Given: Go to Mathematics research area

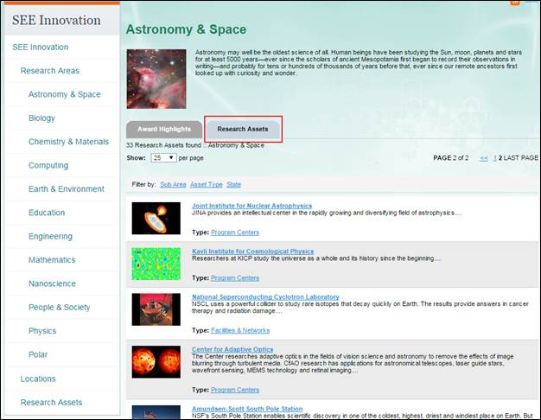Looking at the screenshot, I should click(52, 260).
